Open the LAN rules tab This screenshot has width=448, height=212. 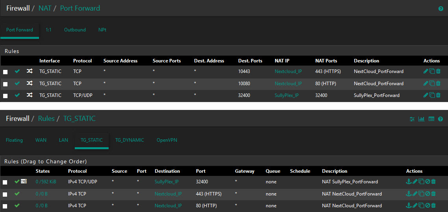pos(63,140)
